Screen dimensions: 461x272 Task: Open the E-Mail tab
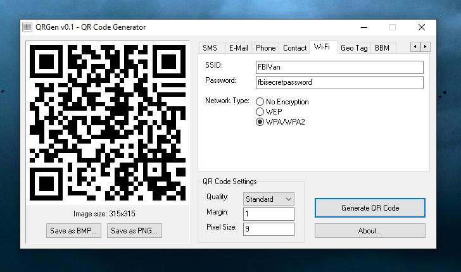coord(239,48)
